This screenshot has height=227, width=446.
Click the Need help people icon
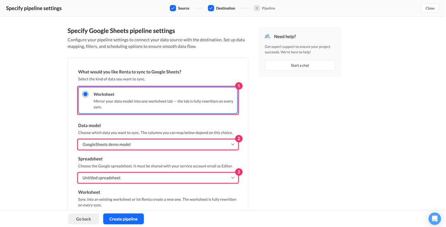pos(267,36)
